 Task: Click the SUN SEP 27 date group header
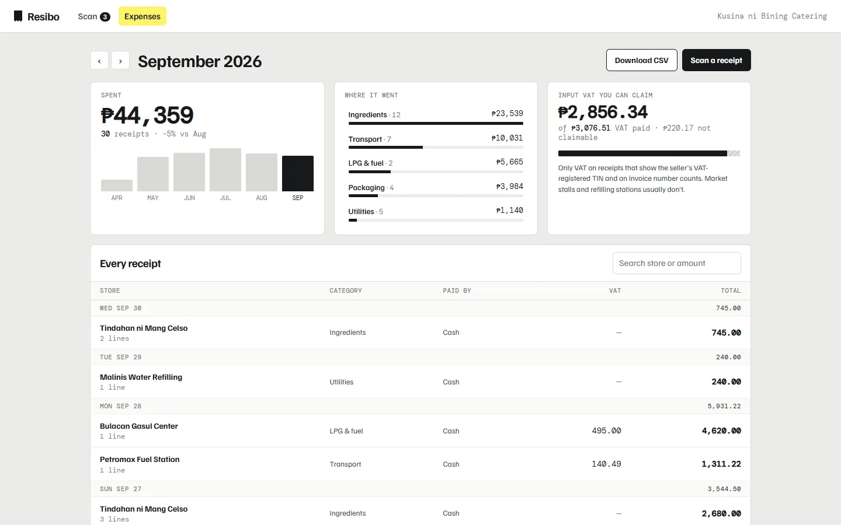click(x=420, y=489)
